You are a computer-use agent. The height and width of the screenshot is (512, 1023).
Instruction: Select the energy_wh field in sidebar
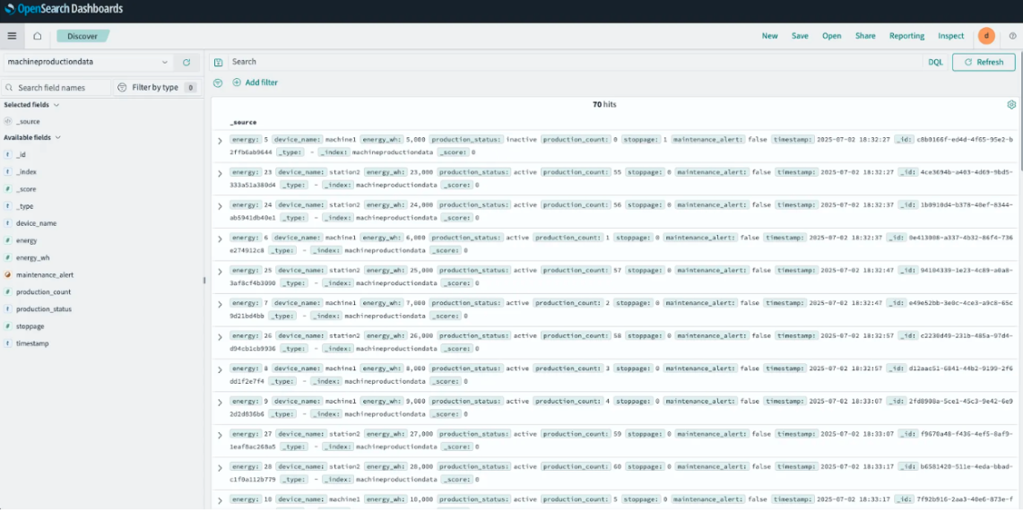click(x=32, y=257)
